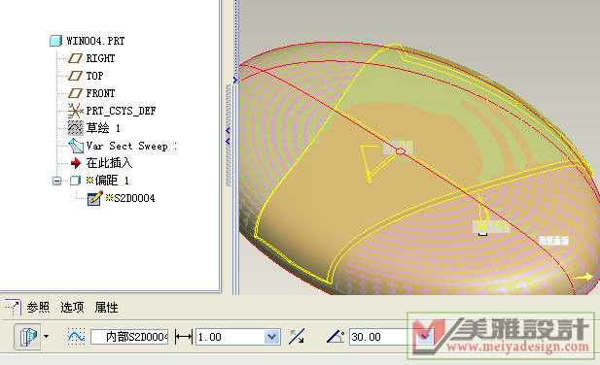Open the offset type dropdown arrow
This screenshot has width=600, height=365.
(46, 337)
